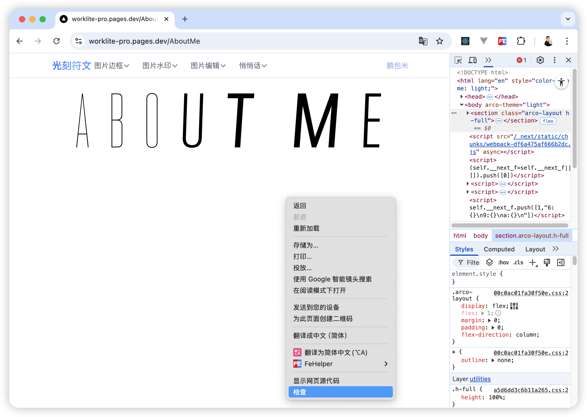Viewport: 587px width, 417px height.
Task: Expand the FeHelper submenu arrow
Action: (386, 364)
